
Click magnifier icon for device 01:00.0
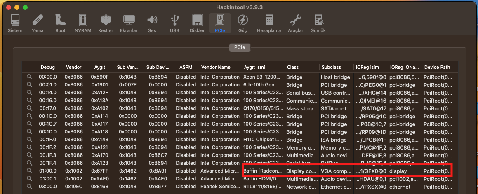point(29,171)
